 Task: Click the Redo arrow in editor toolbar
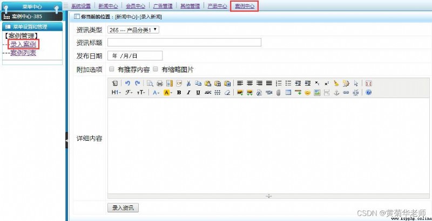[x=137, y=84]
